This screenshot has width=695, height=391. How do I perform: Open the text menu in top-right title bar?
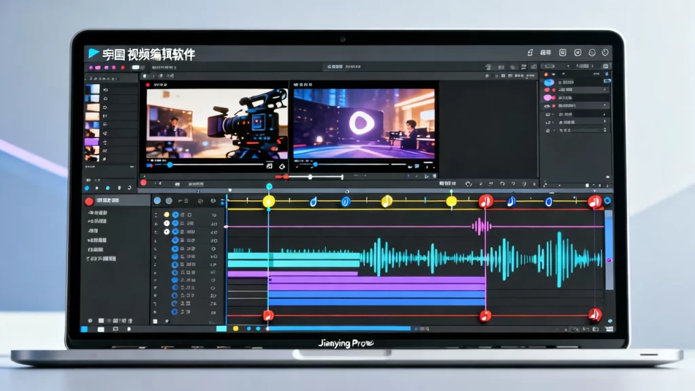[545, 53]
